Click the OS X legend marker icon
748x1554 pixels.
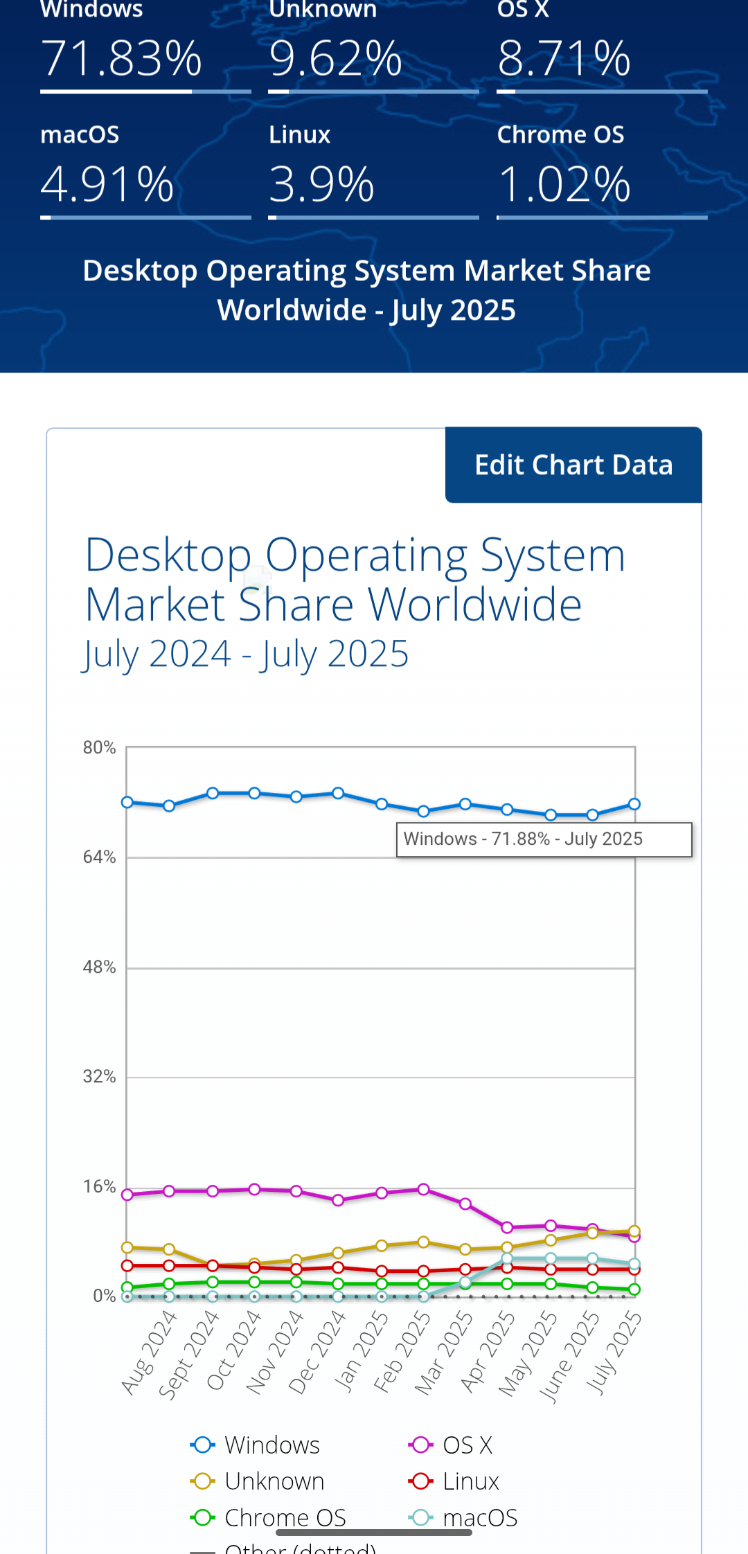pos(421,1445)
